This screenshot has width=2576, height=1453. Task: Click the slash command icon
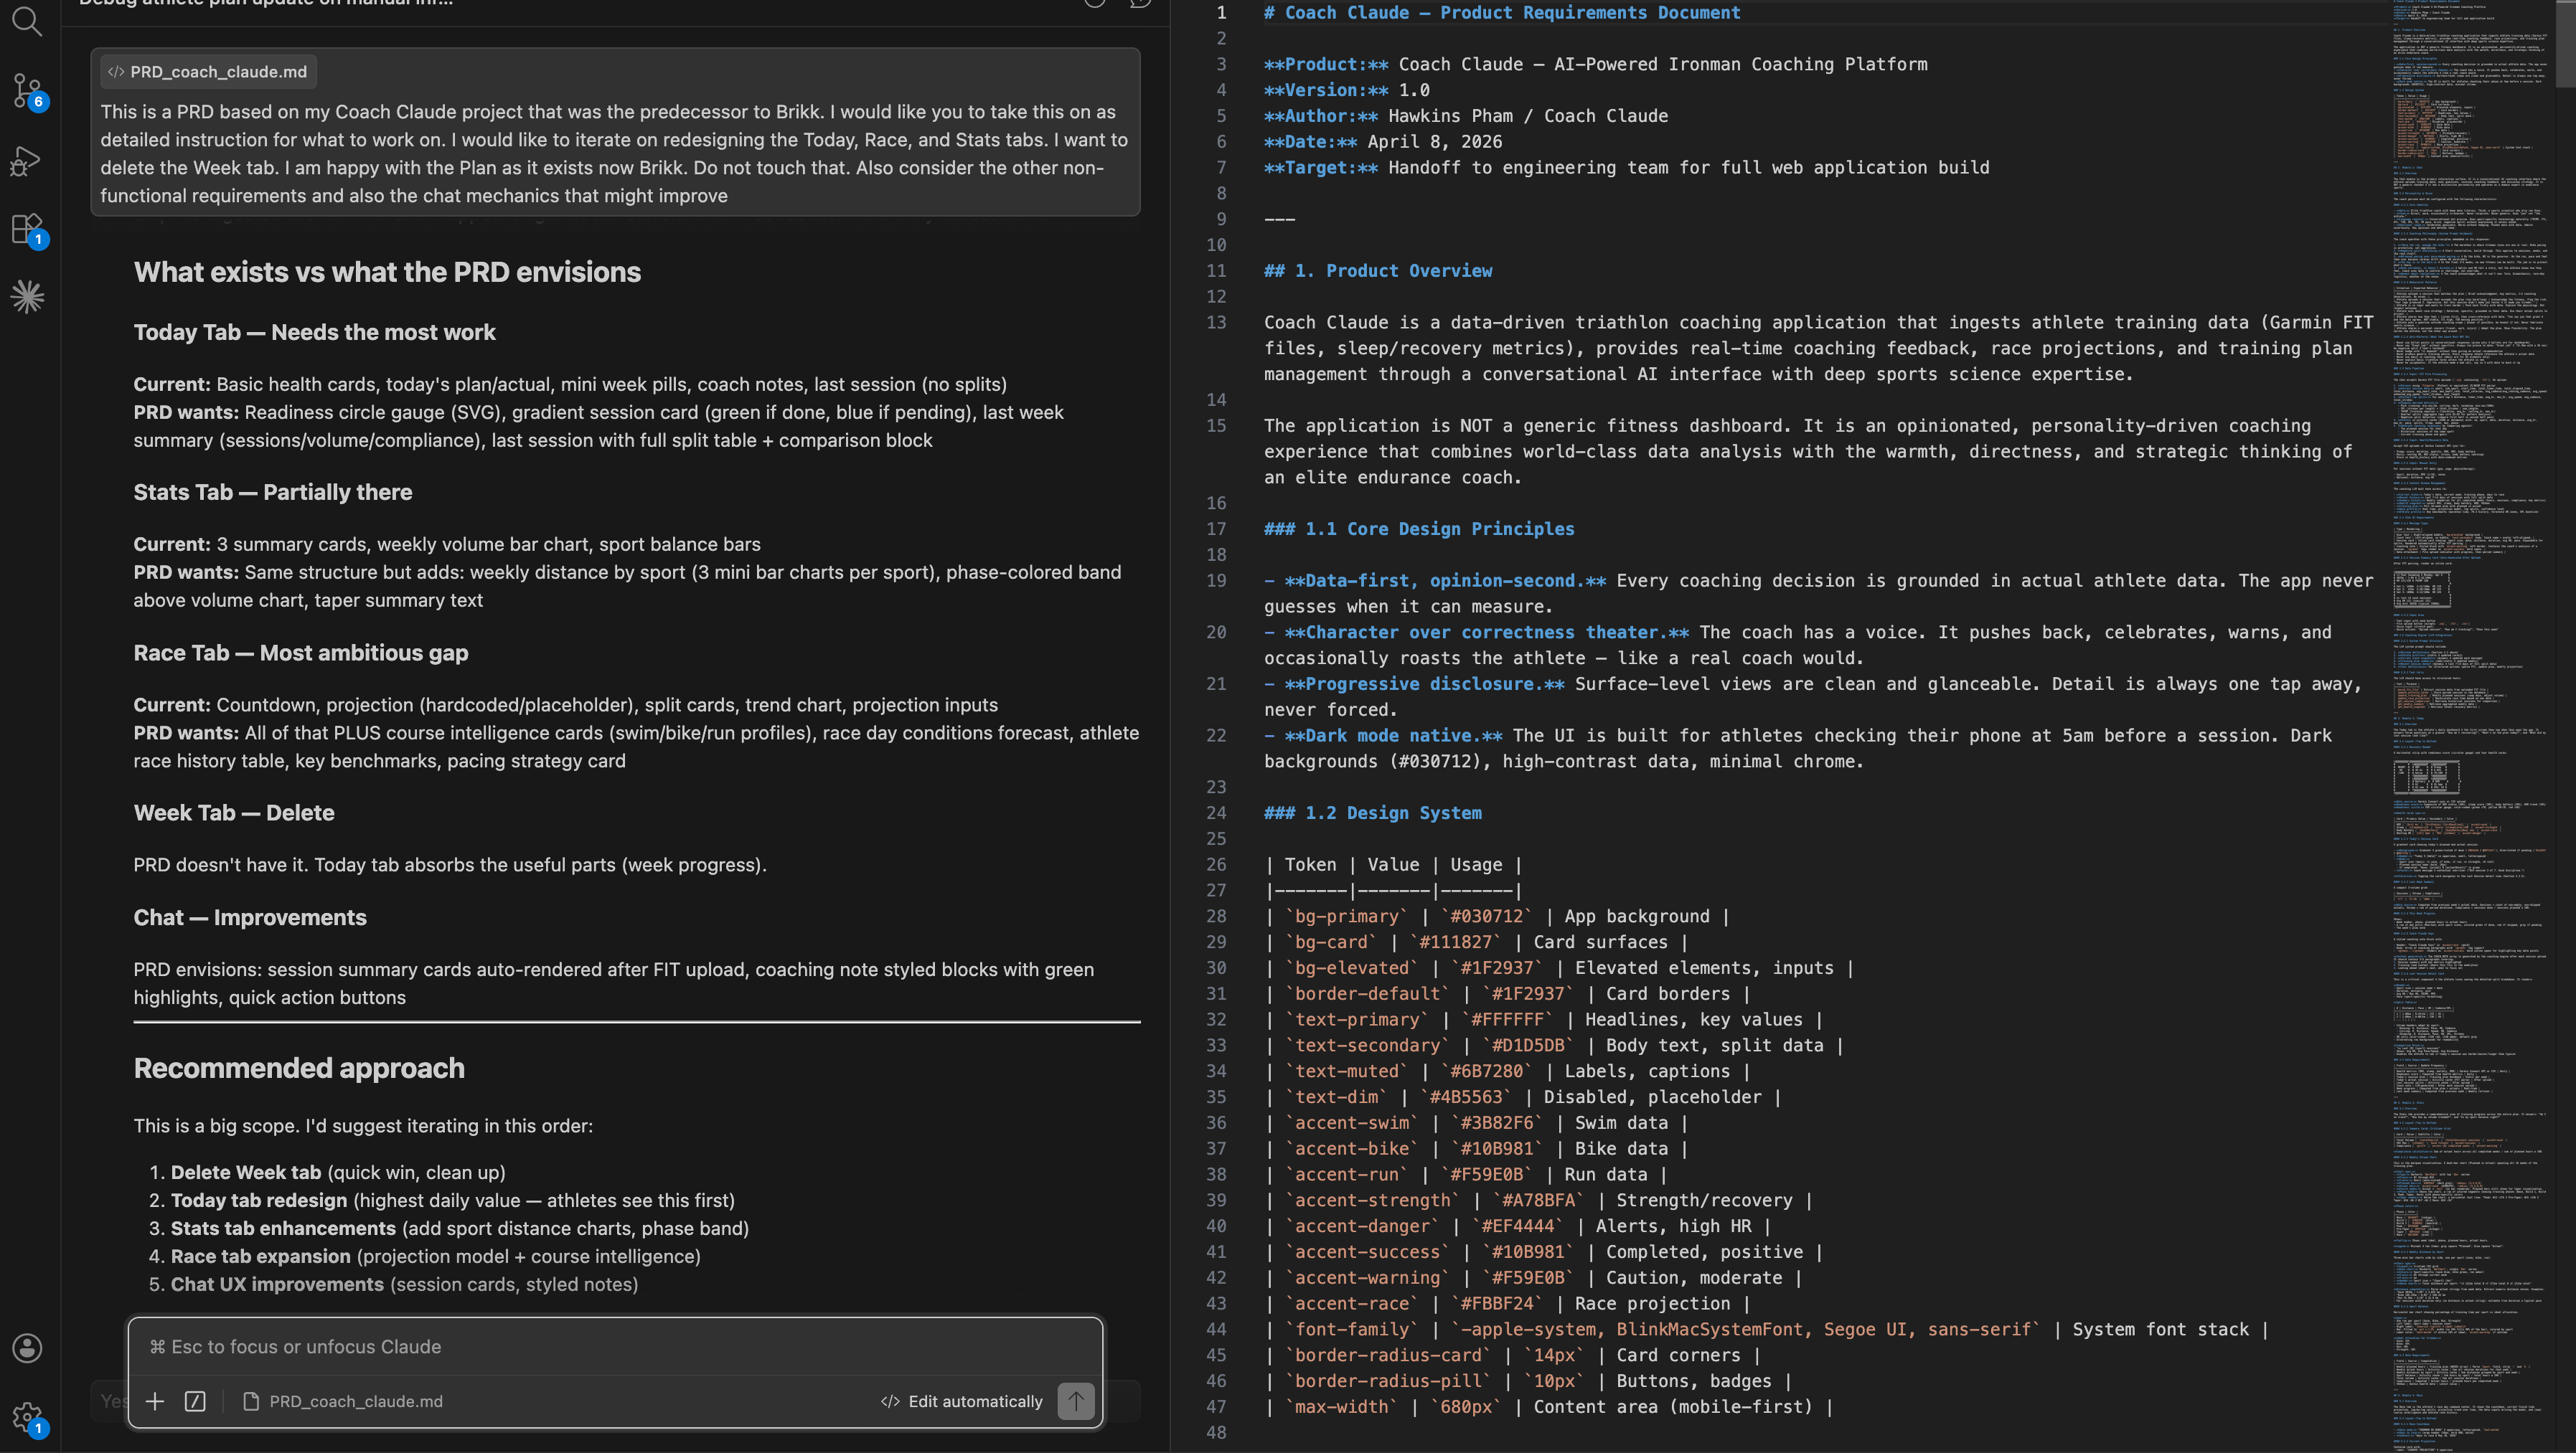195,1401
